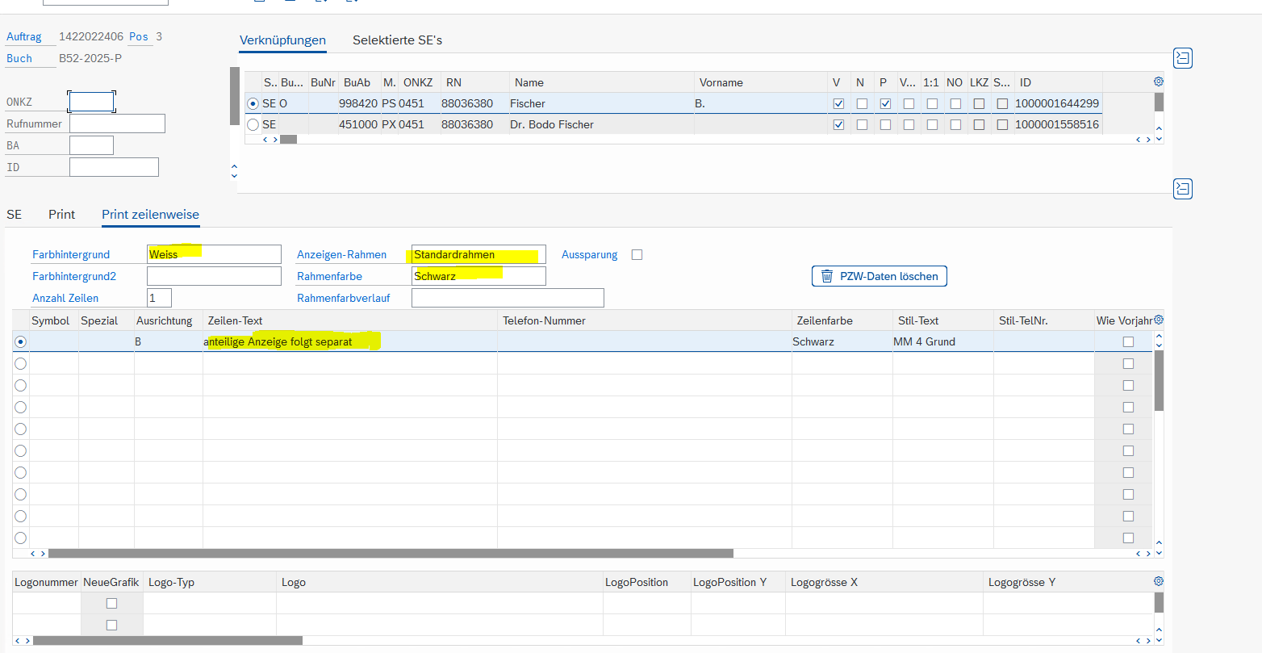Click the ID cell 1000001644299
Image resolution: width=1262 pixels, height=653 pixels.
[x=1057, y=103]
